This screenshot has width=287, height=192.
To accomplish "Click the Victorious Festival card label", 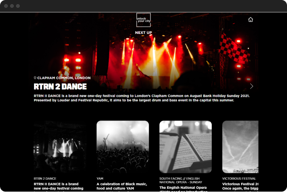I will tap(239, 178).
